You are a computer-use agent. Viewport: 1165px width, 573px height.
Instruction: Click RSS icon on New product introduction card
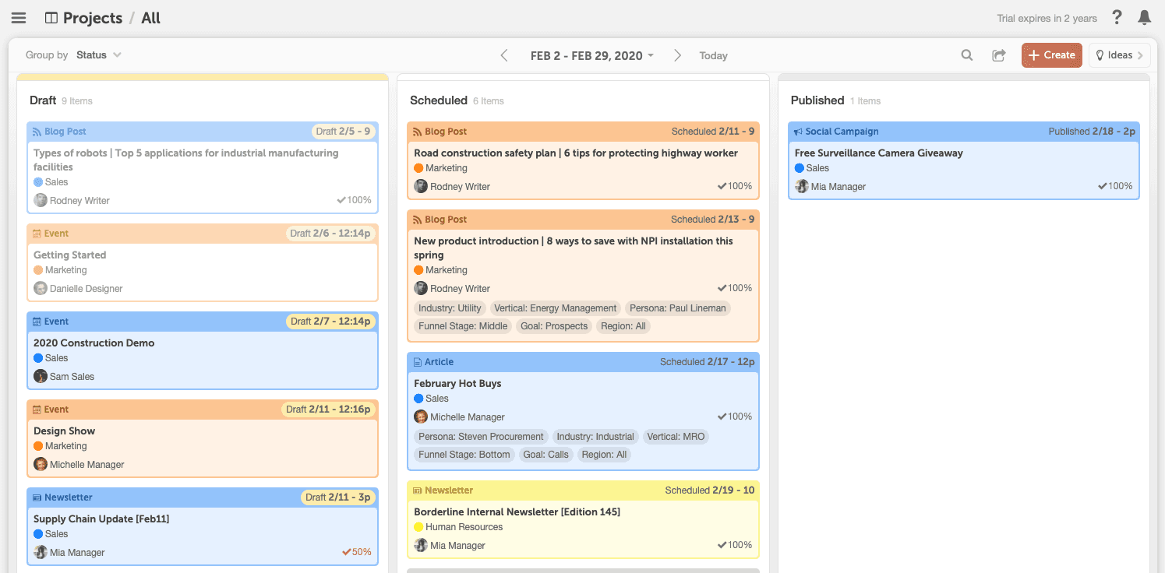coord(418,220)
